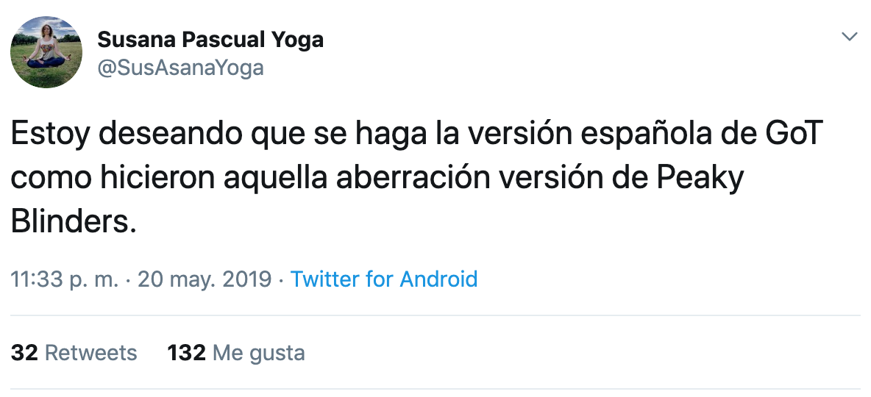
Task: Open Susana Pascual Yoga's profile picture
Action: click(x=46, y=52)
